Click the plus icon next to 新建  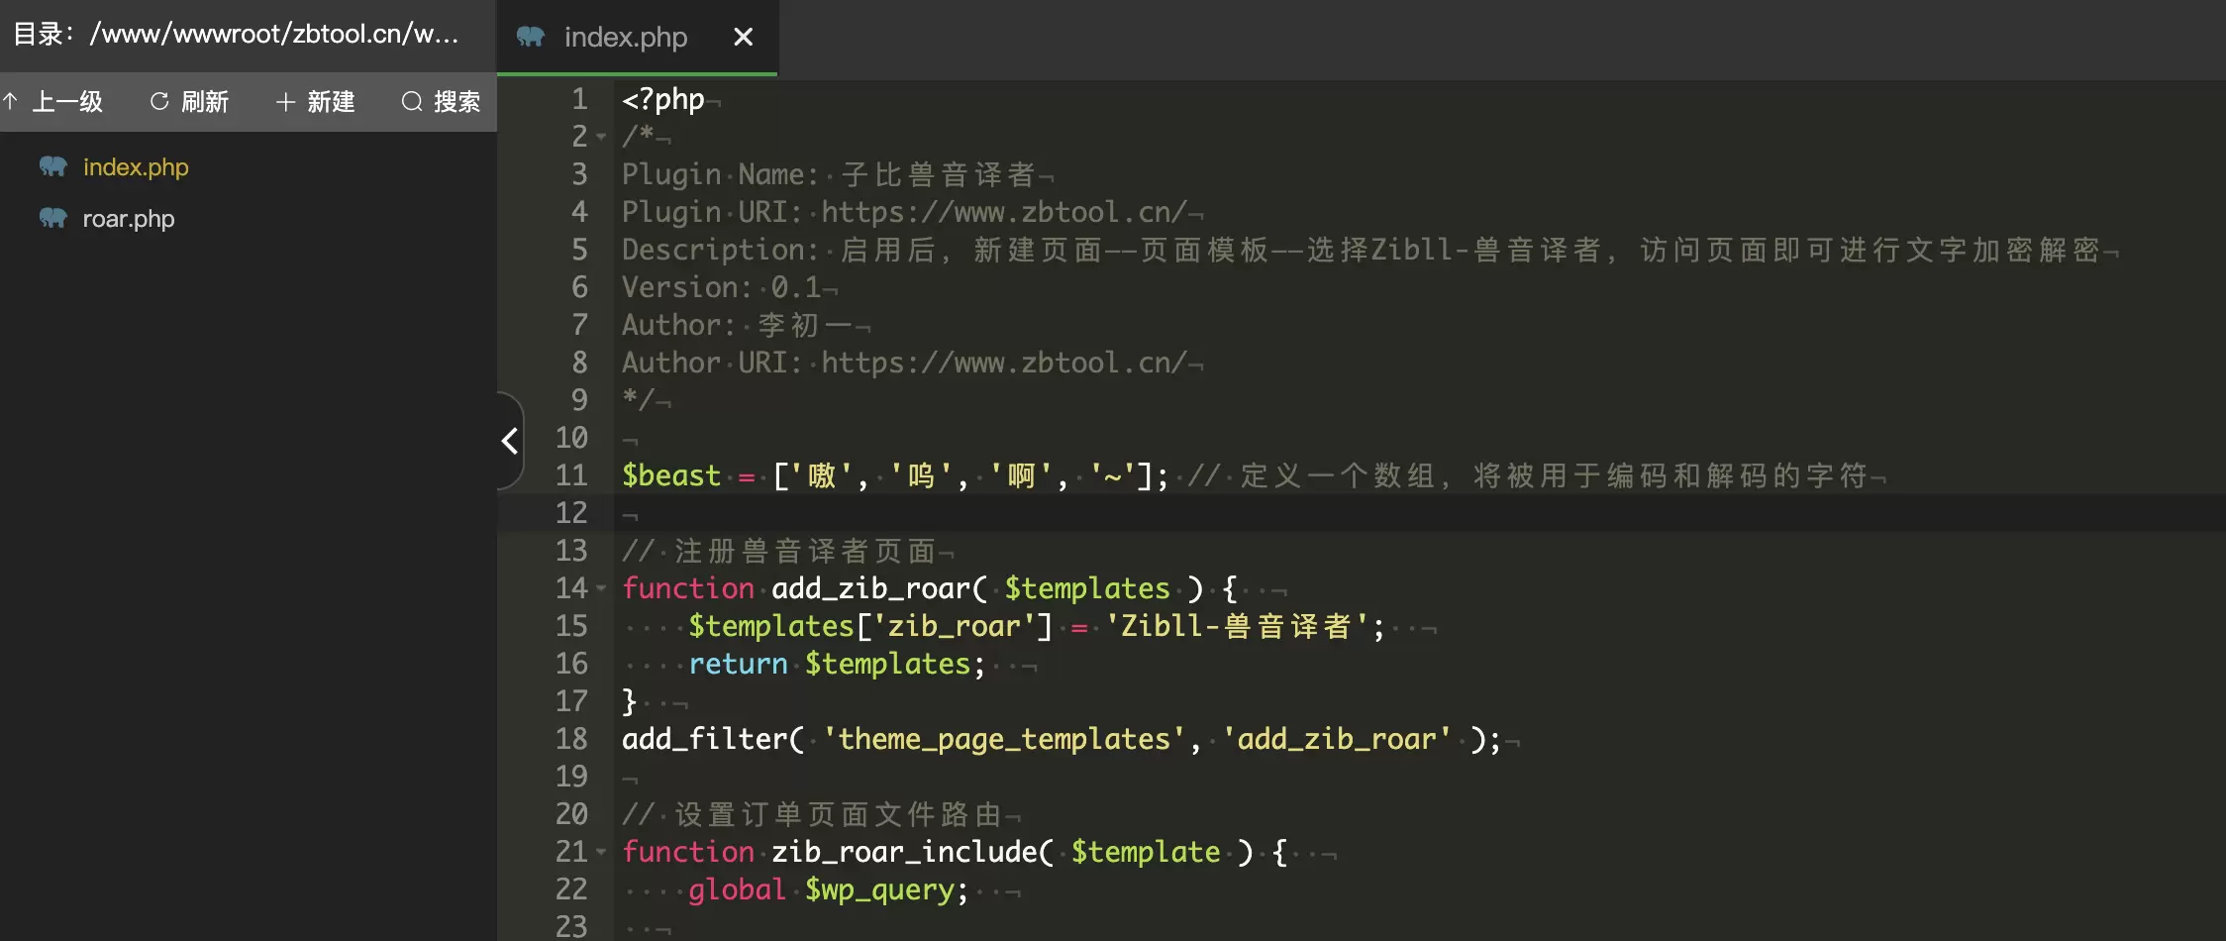[x=285, y=101]
